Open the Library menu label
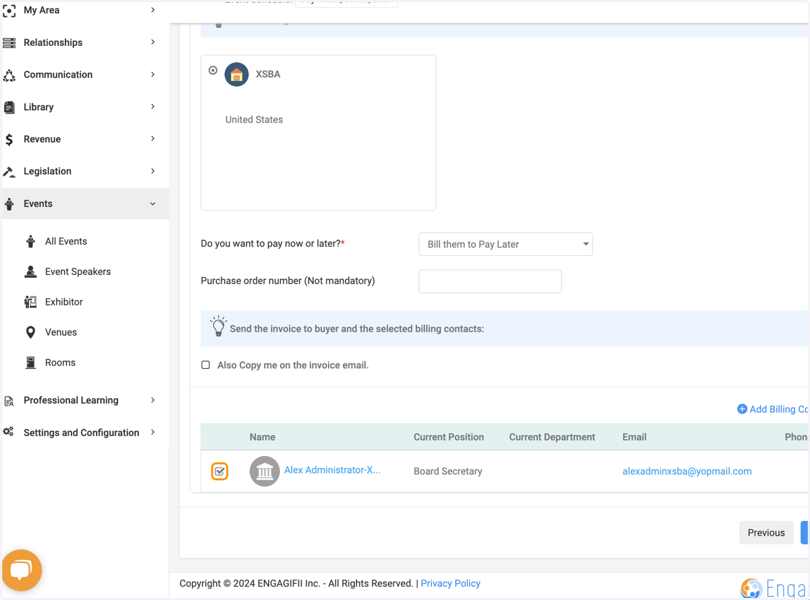 (38, 107)
